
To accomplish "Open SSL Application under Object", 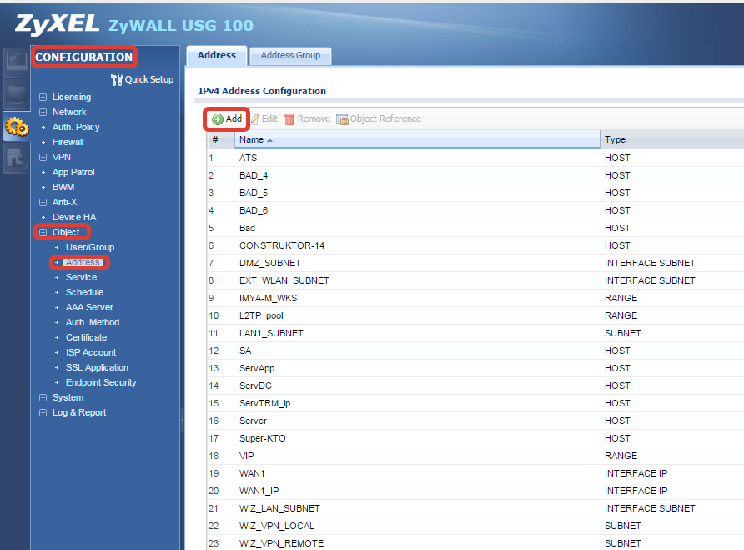I will (x=98, y=367).
